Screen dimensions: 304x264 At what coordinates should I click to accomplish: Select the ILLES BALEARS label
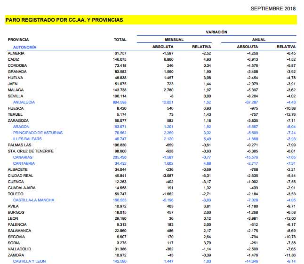[27, 139]
